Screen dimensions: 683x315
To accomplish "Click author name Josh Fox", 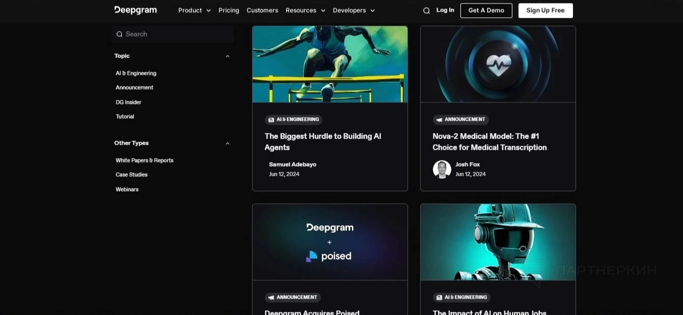I will [x=468, y=165].
